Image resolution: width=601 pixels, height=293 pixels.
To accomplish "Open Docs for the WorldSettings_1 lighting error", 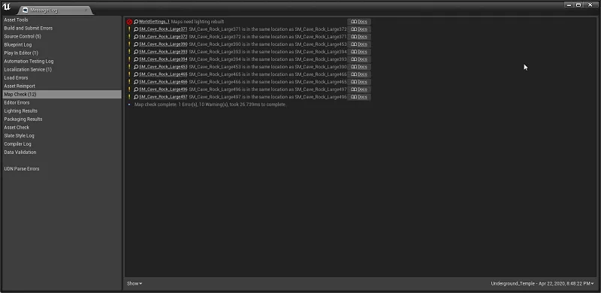I will (359, 22).
